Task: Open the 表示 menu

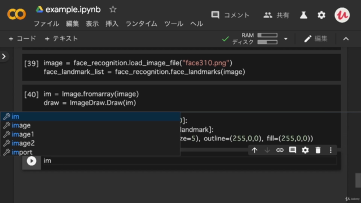Action: click(92, 24)
